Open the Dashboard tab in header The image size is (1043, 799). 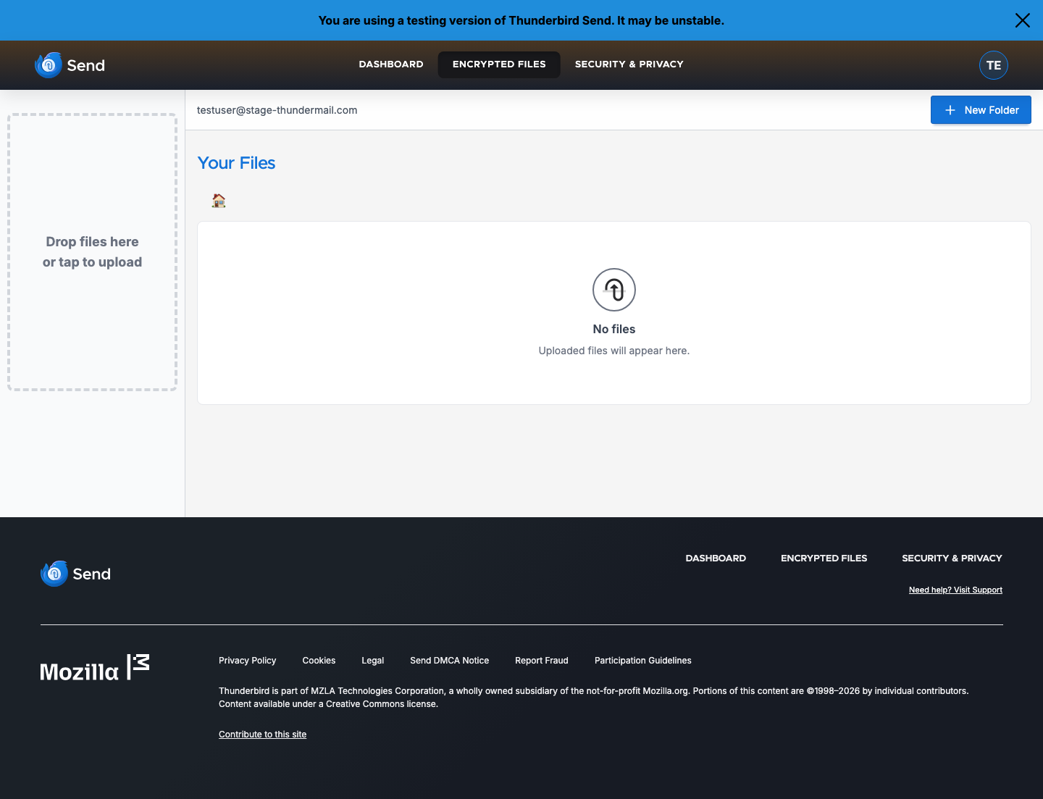click(x=391, y=64)
